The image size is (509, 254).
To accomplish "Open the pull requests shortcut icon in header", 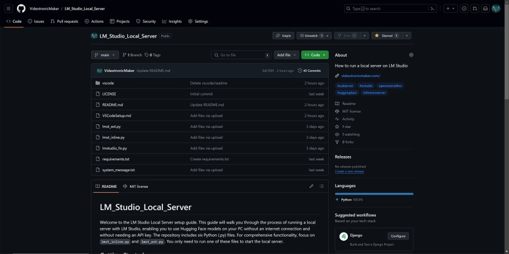I will pyautogui.click(x=475, y=9).
